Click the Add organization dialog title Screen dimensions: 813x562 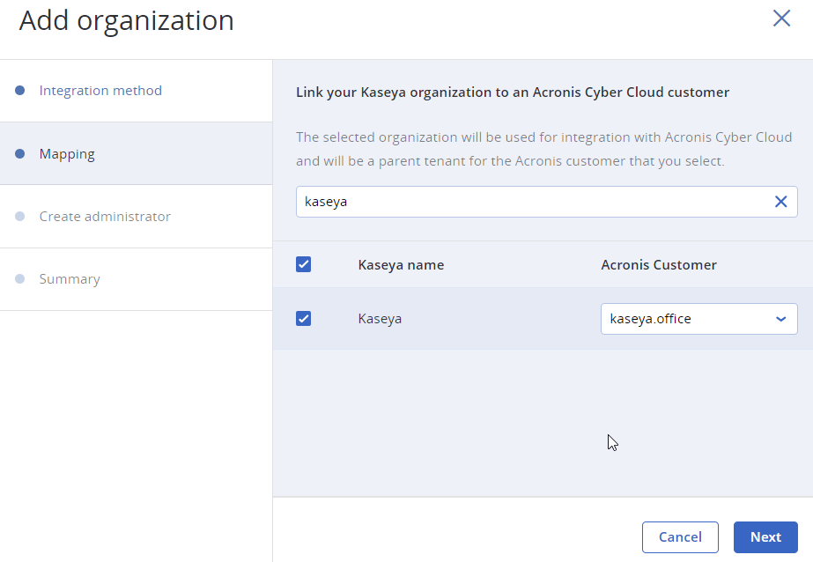pyautogui.click(x=127, y=21)
